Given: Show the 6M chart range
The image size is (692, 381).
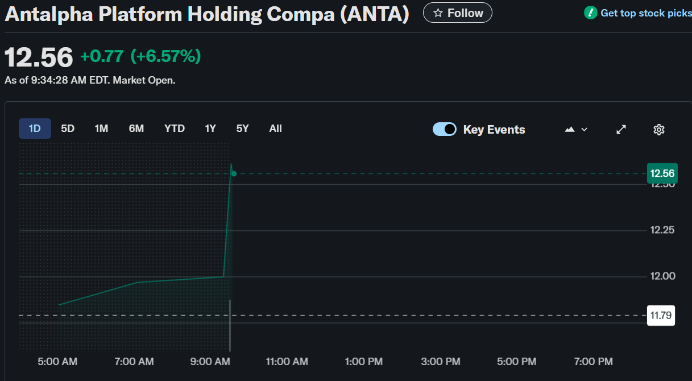Looking at the screenshot, I should [136, 129].
